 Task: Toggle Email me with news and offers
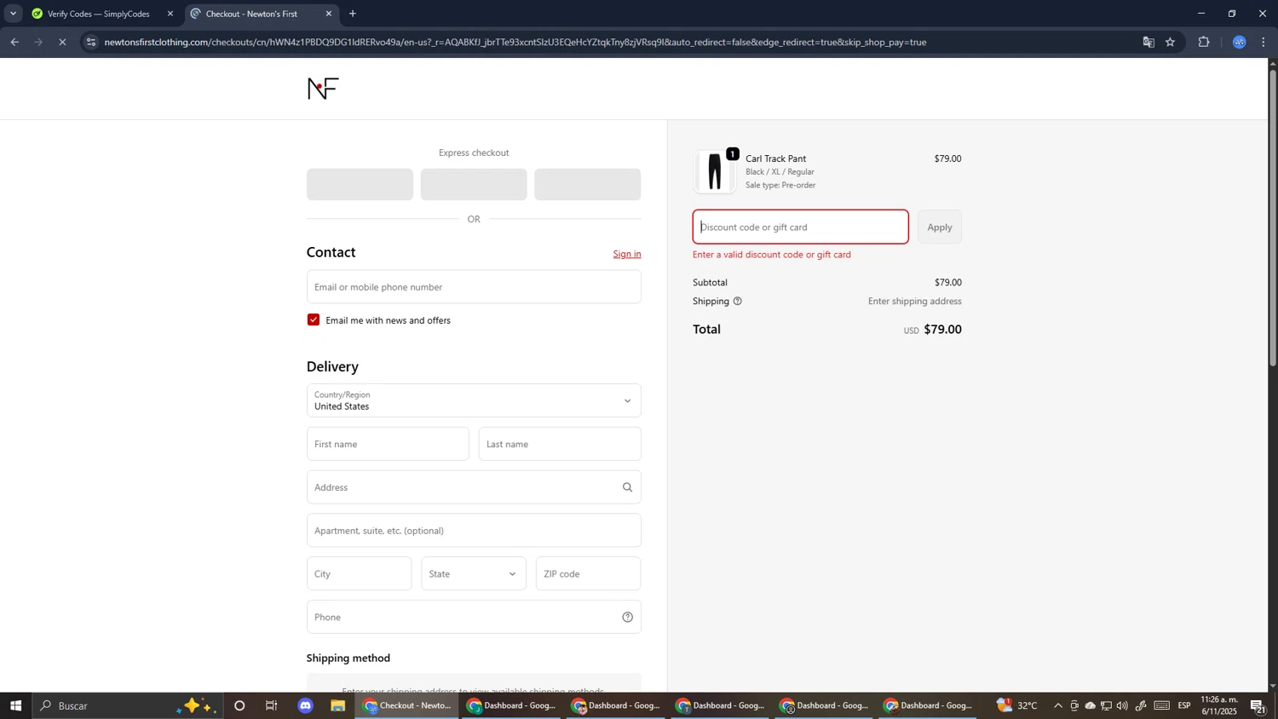314,320
